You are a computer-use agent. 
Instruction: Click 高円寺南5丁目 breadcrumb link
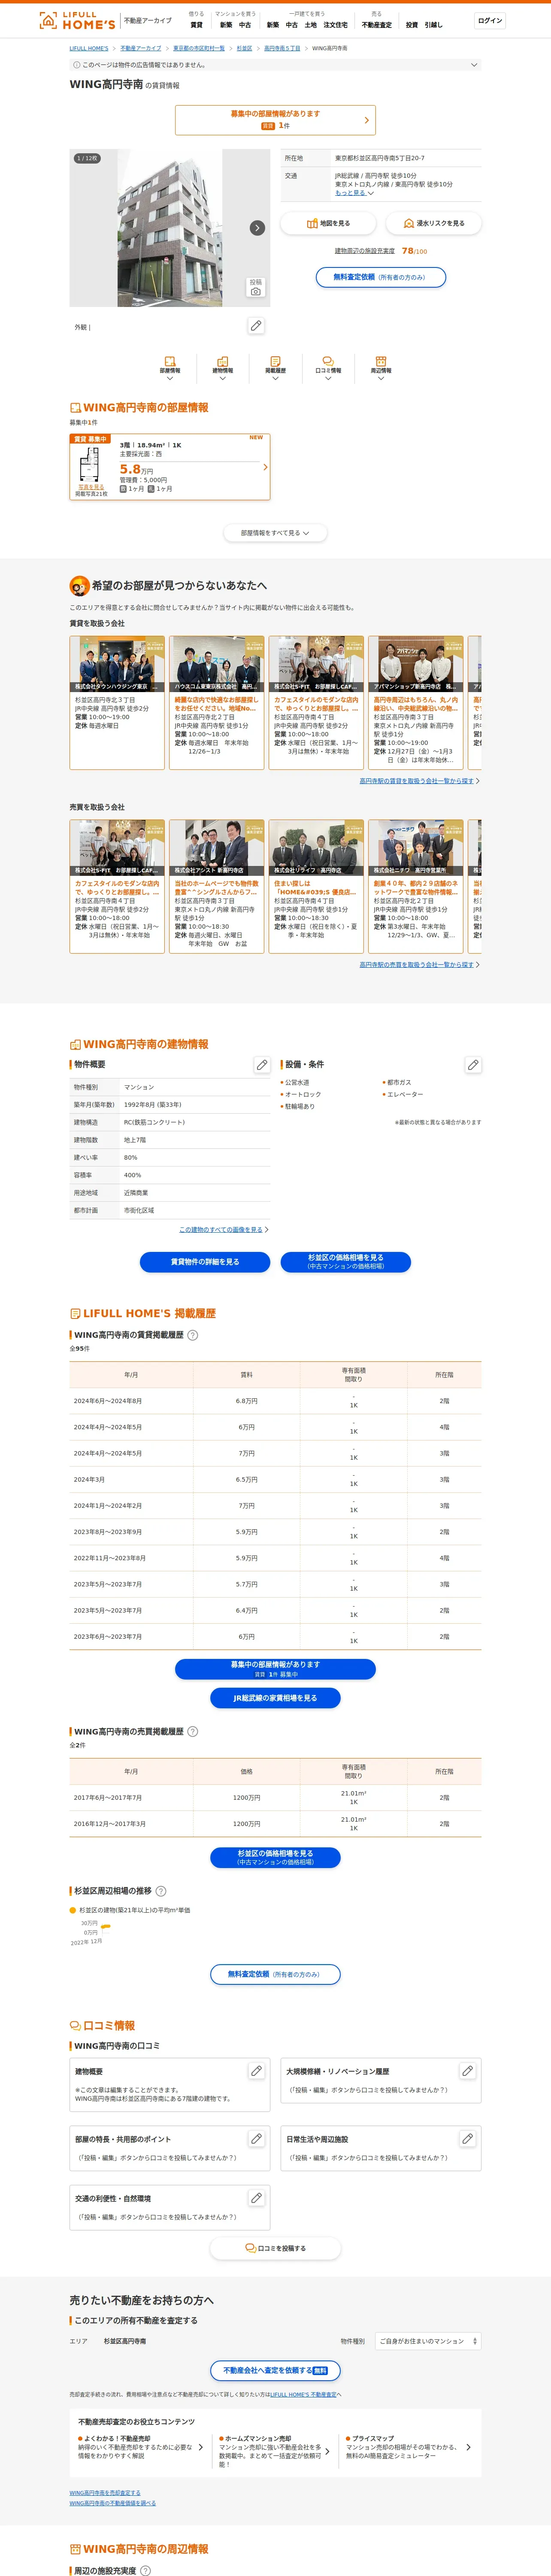(x=282, y=48)
